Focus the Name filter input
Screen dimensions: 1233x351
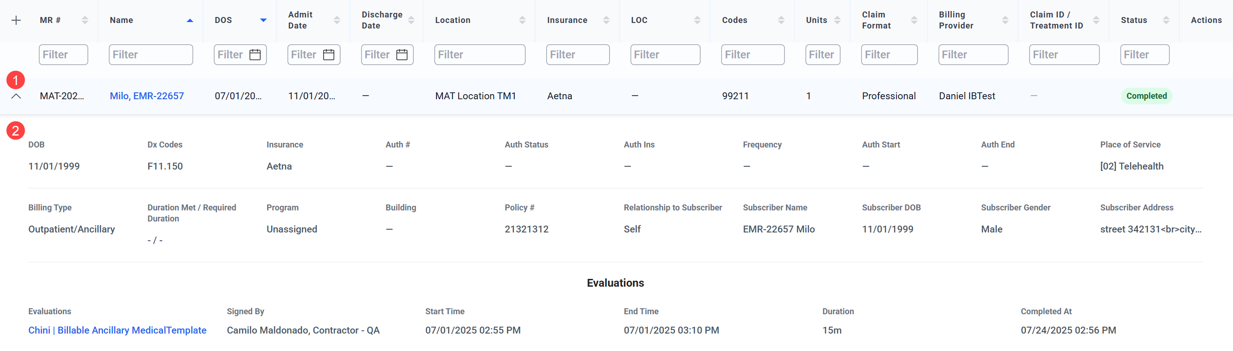click(150, 55)
